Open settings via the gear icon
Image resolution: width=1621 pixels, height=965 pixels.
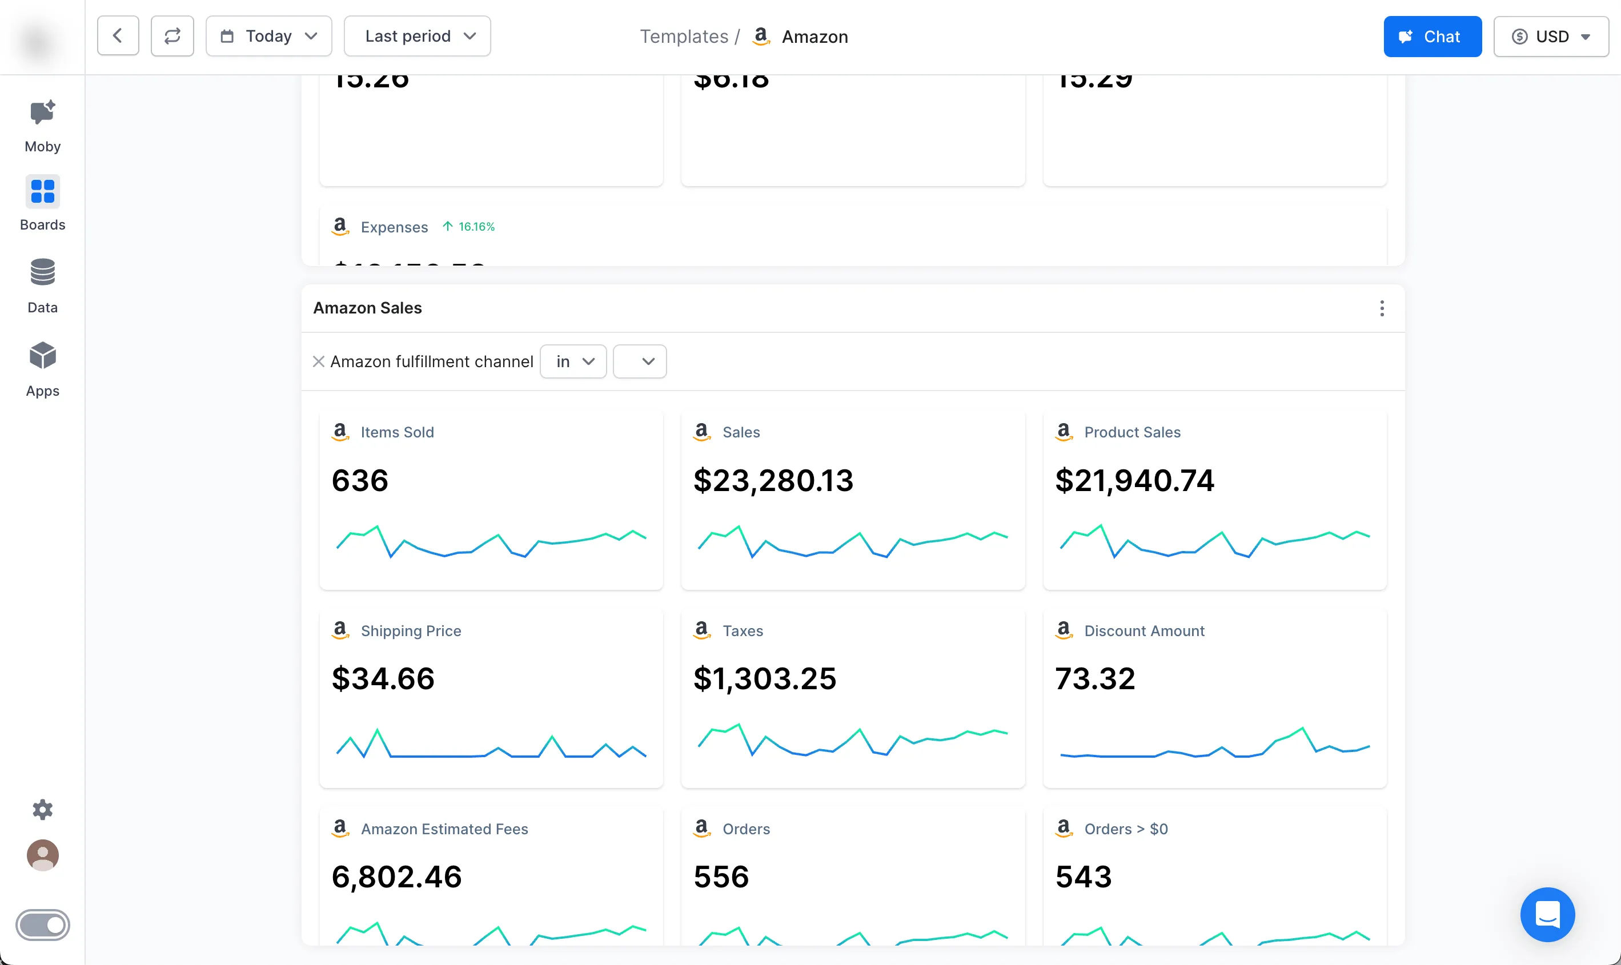pos(42,810)
